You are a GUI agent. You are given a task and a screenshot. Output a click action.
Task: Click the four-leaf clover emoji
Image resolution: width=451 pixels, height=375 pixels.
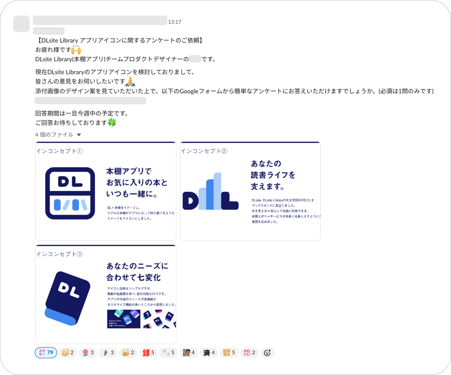[112, 123]
